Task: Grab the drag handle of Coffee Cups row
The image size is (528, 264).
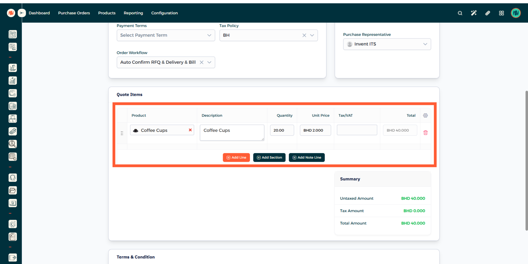Action: click(x=122, y=133)
